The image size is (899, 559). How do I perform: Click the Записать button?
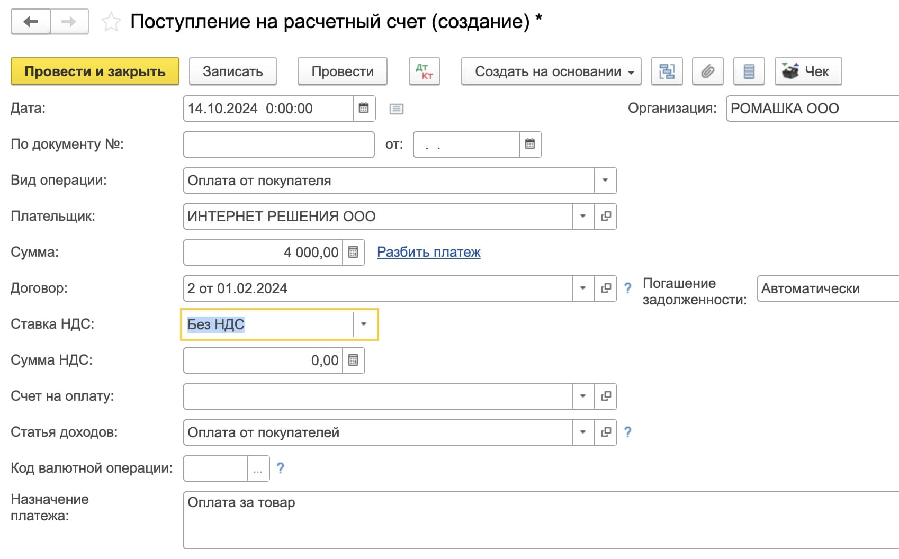coord(232,71)
